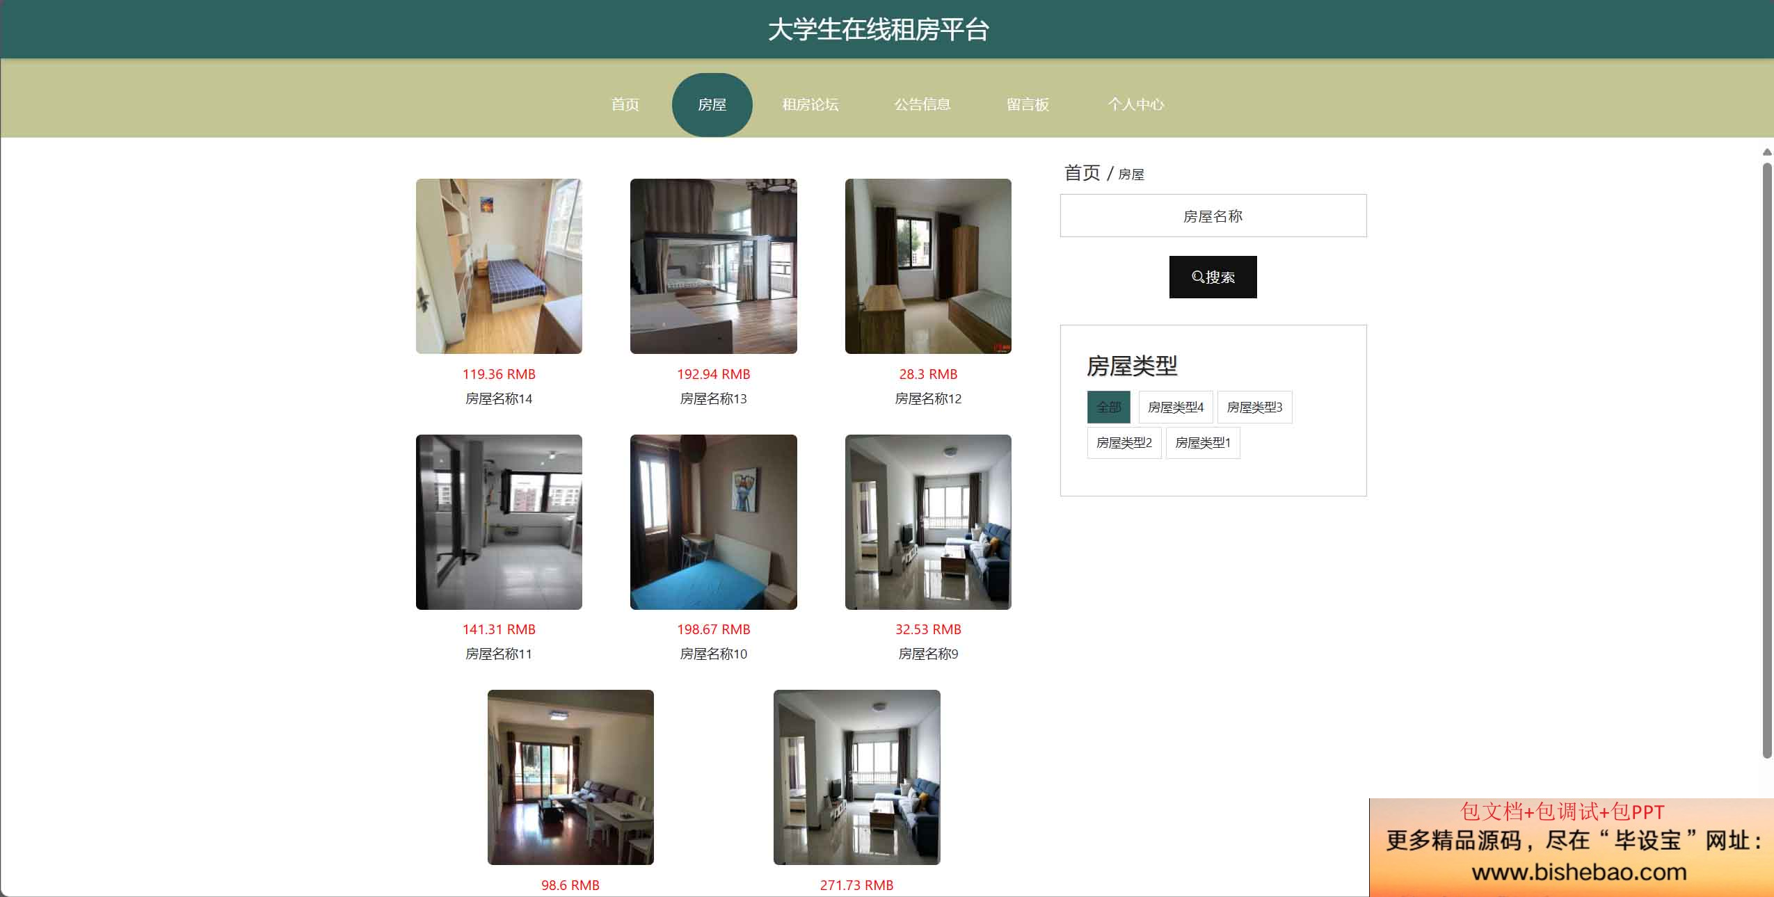Open the 房屋名称12 house photo
Screen dimensions: 1774x897
(928, 266)
